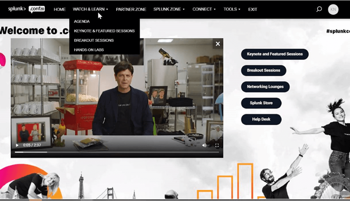This screenshot has width=350, height=201.
Task: Play the welcome video
Action: click(17, 145)
